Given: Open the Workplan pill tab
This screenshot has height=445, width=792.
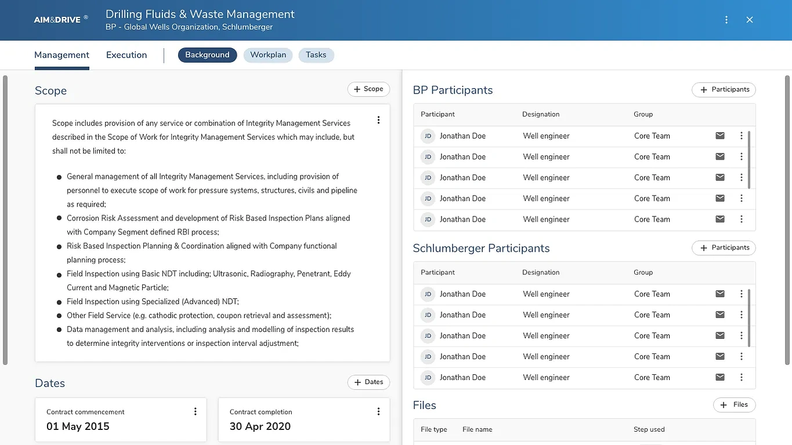Looking at the screenshot, I should tap(268, 55).
